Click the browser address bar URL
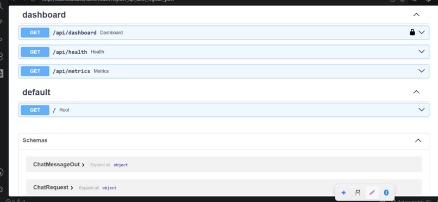Screen dimensions: 438x202 pyautogui.click(x=108, y=1)
